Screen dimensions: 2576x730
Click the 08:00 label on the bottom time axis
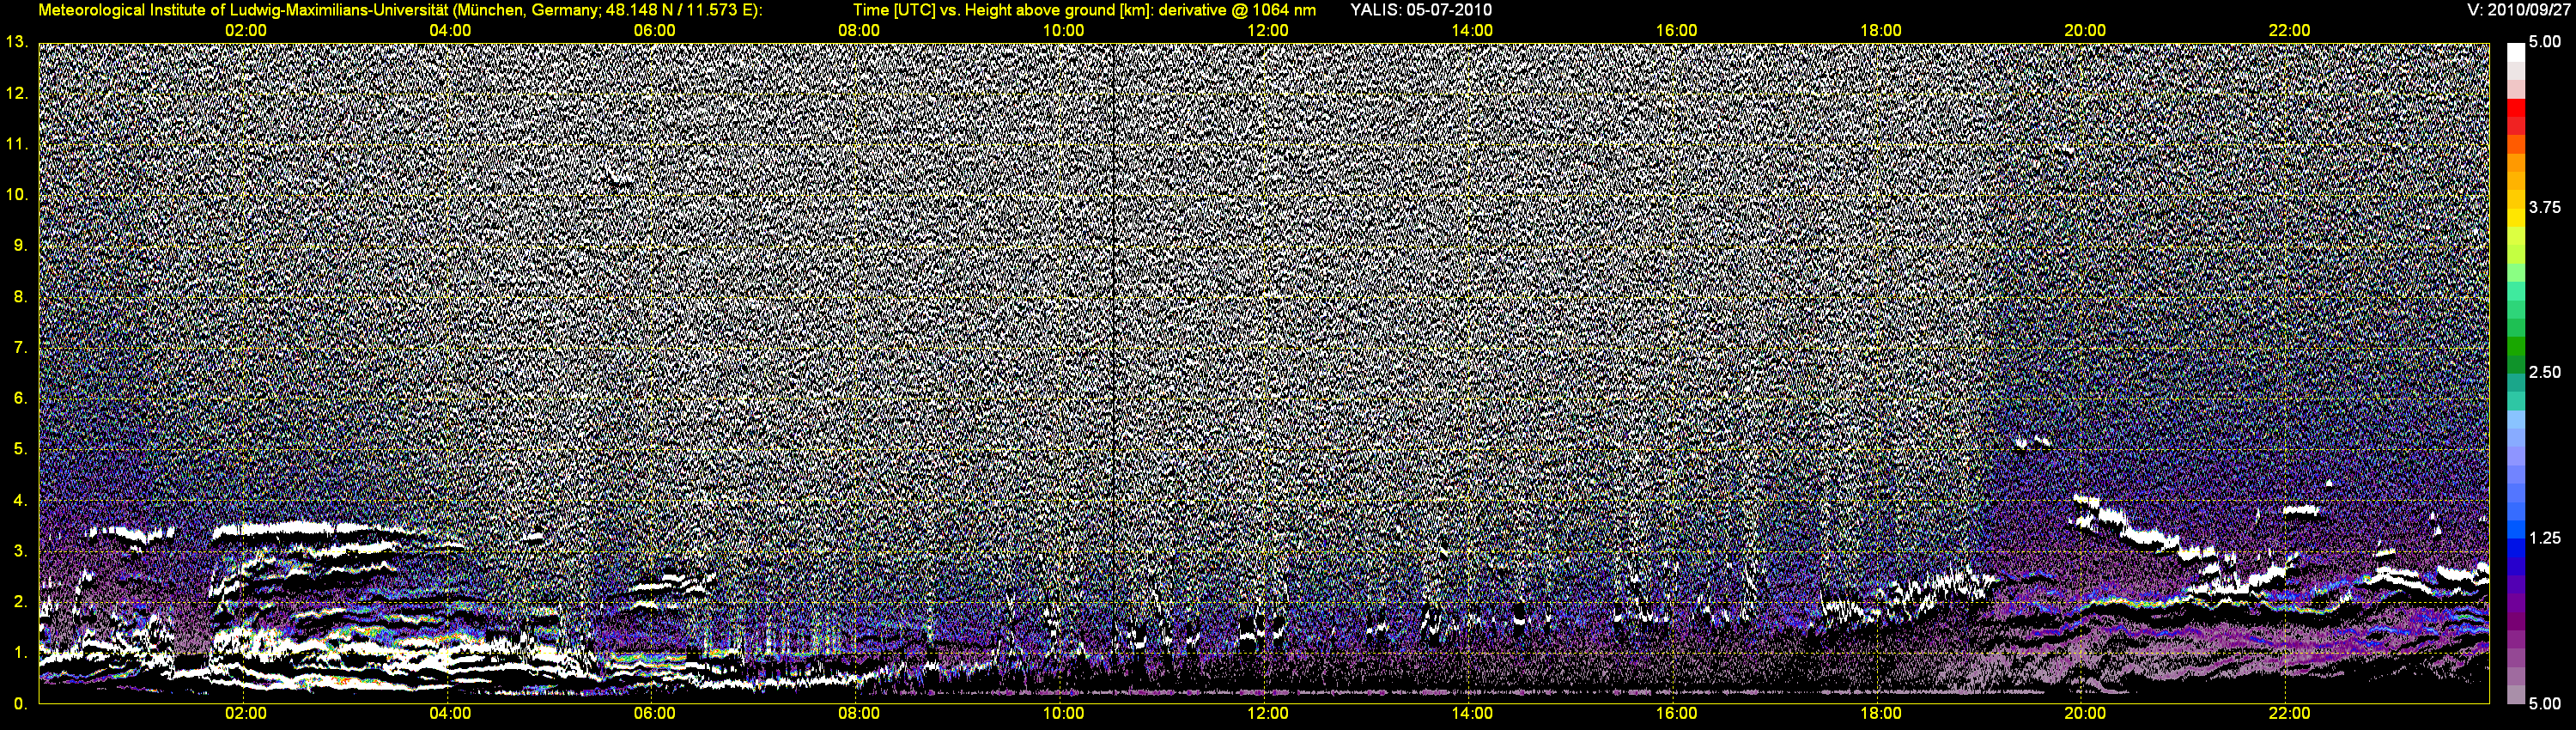[x=859, y=714]
